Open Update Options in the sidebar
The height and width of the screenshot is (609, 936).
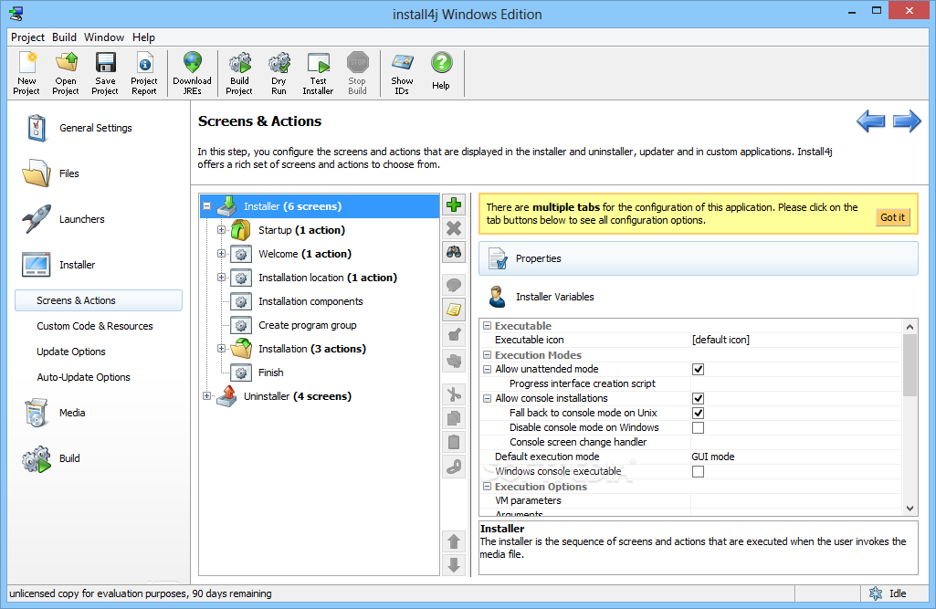(71, 352)
